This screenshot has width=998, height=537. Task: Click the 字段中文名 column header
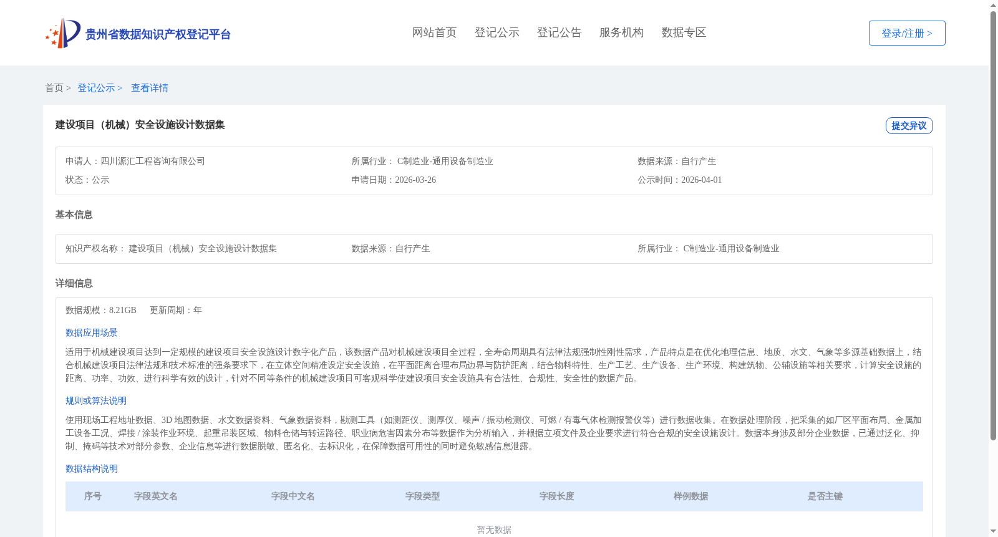coord(293,496)
